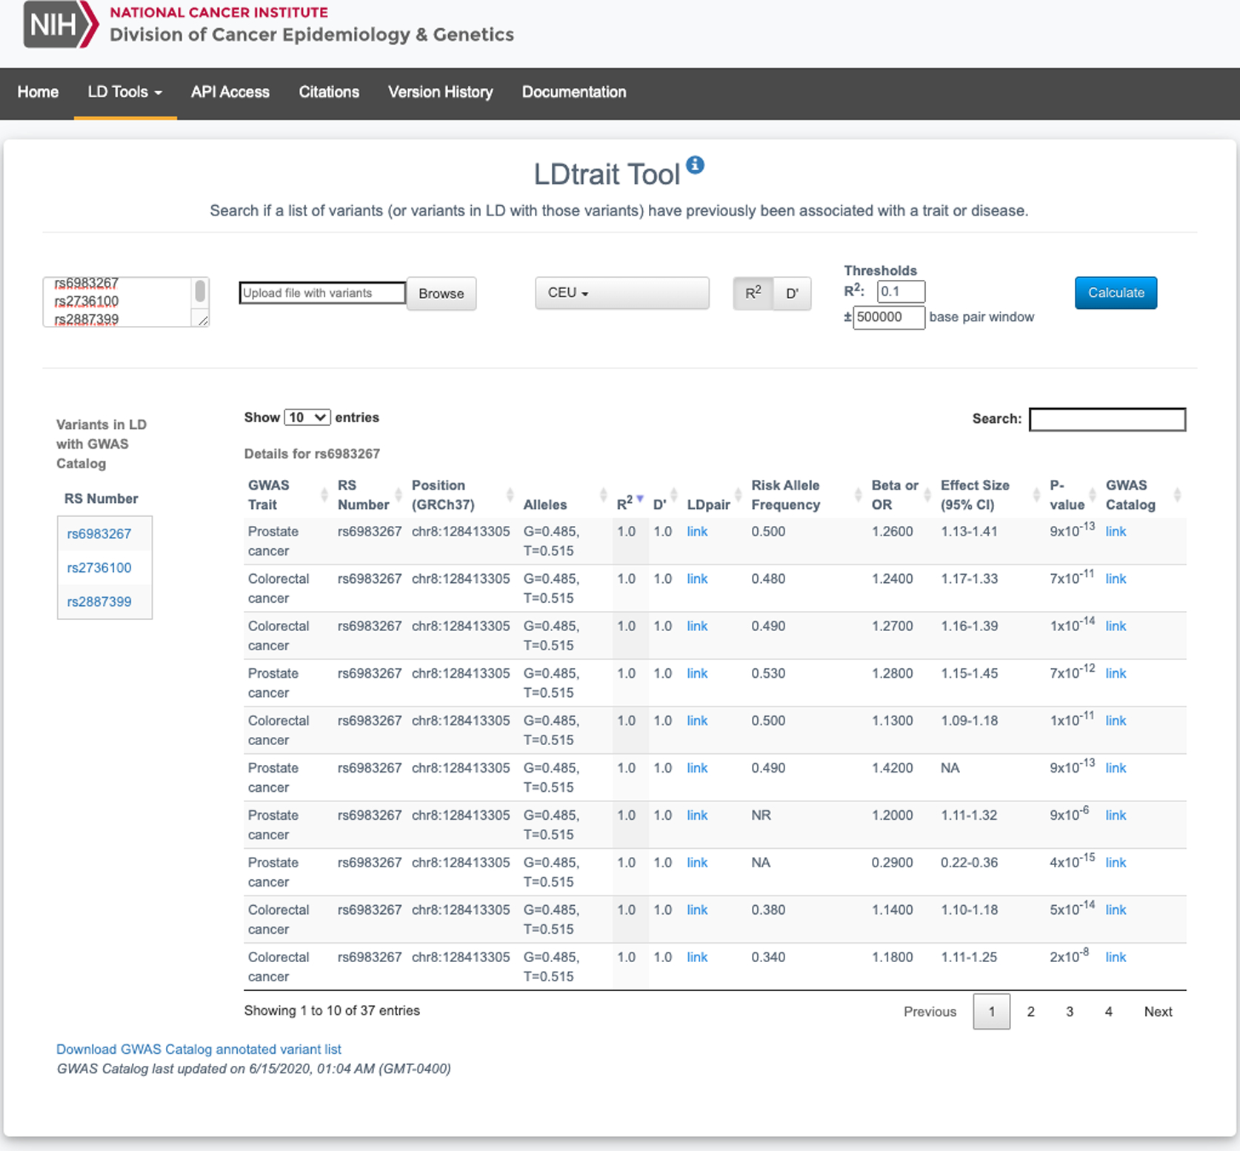The width and height of the screenshot is (1240, 1151).
Task: Click the variants list scrollbar
Action: 200,291
